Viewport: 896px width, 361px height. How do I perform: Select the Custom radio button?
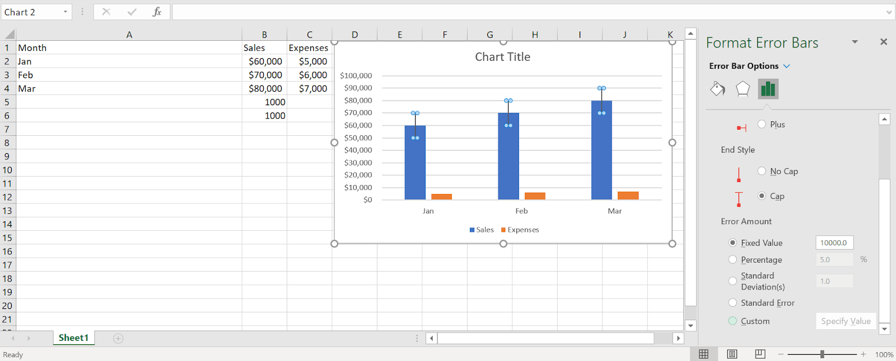[x=732, y=321]
